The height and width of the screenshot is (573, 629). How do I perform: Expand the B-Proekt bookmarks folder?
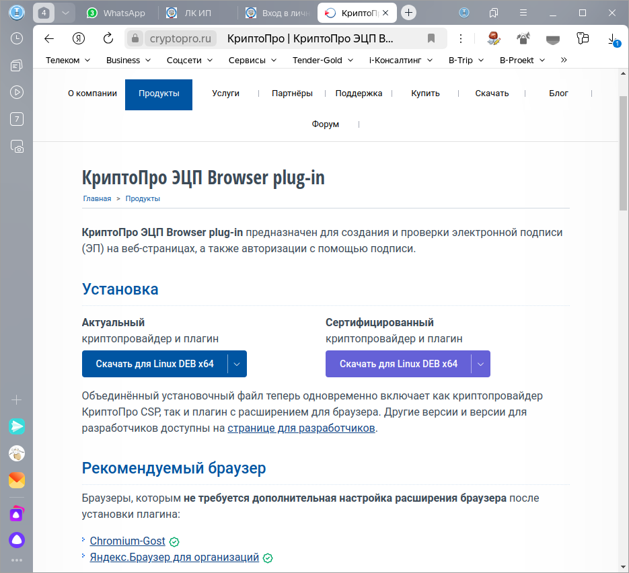coord(522,60)
